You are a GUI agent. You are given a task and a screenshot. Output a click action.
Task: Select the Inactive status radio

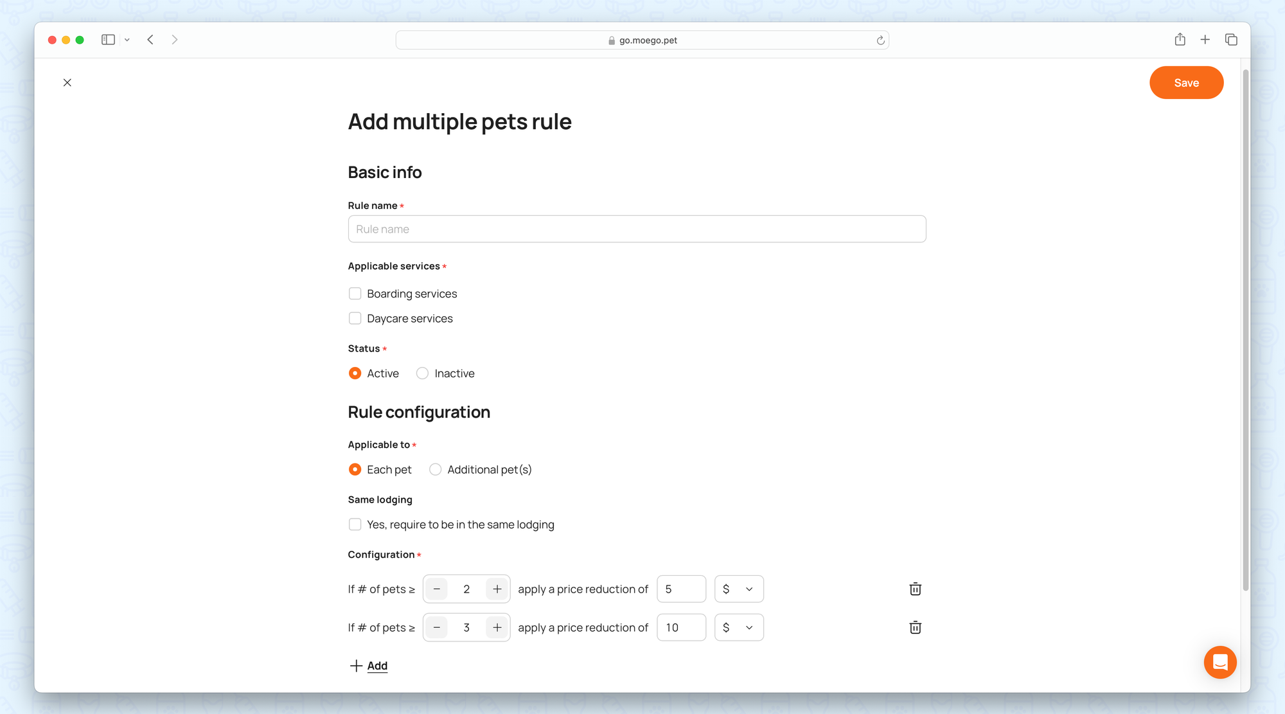[422, 373]
